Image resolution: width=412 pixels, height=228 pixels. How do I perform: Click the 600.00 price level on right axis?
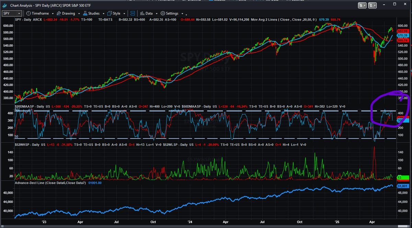tap(402, 26)
